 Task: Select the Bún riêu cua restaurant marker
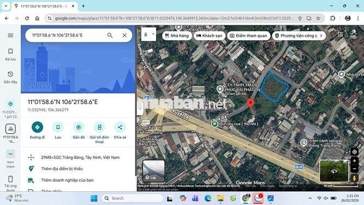[214, 124]
